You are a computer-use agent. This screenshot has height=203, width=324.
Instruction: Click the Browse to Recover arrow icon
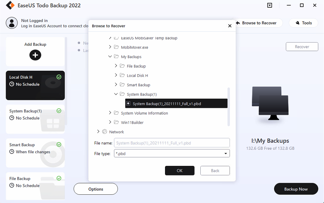coord(238,23)
